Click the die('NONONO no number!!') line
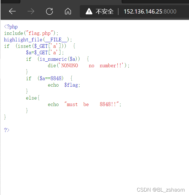The height and width of the screenshot is (195, 189). (89, 66)
